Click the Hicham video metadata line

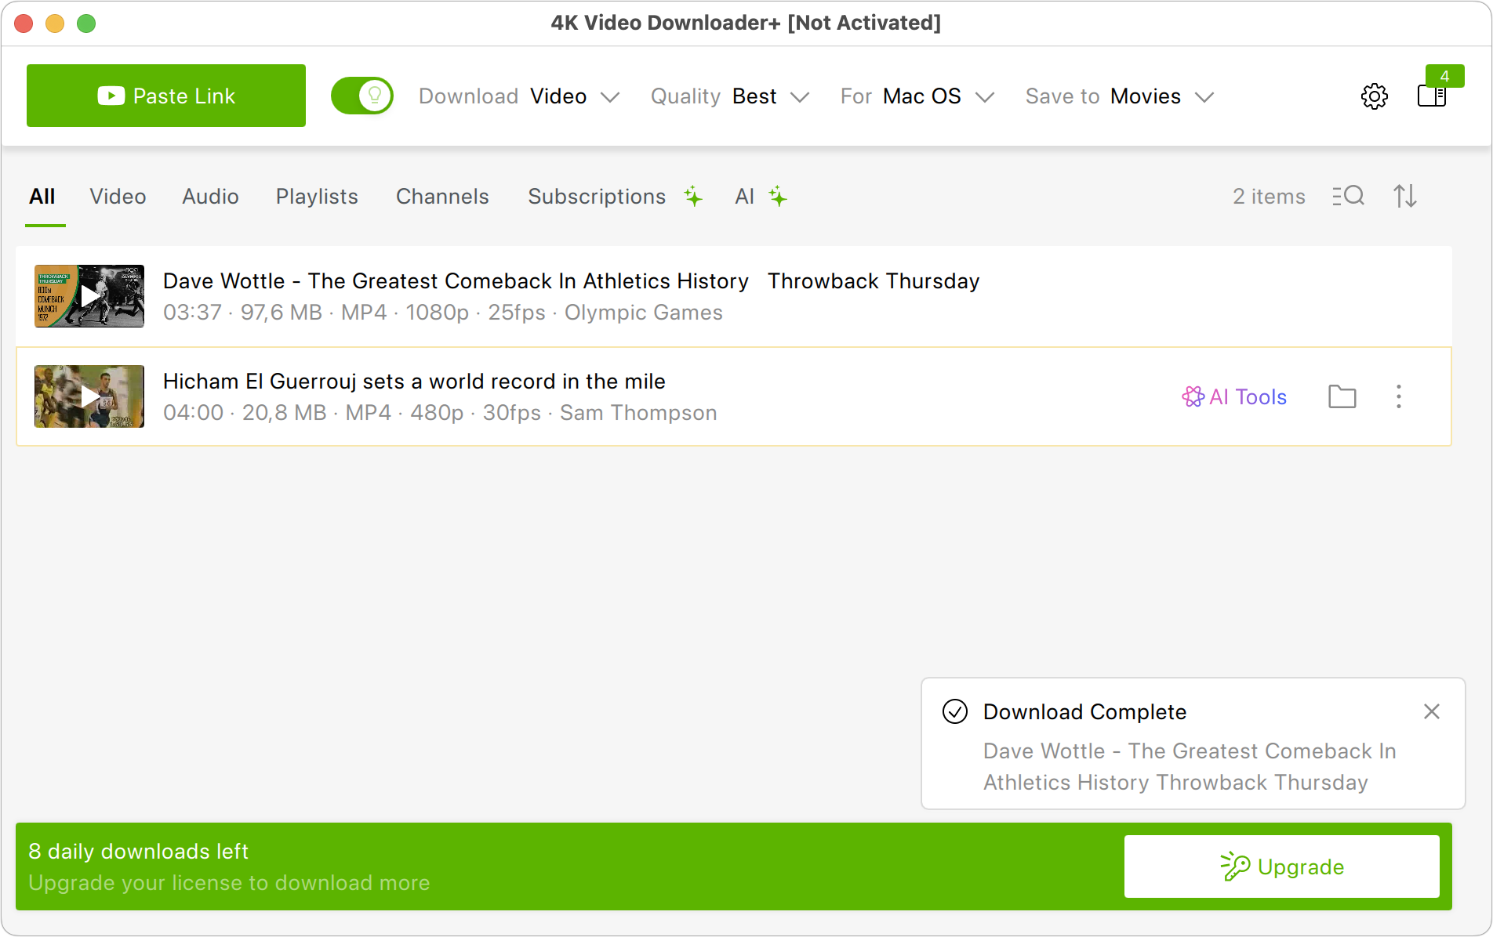440,413
